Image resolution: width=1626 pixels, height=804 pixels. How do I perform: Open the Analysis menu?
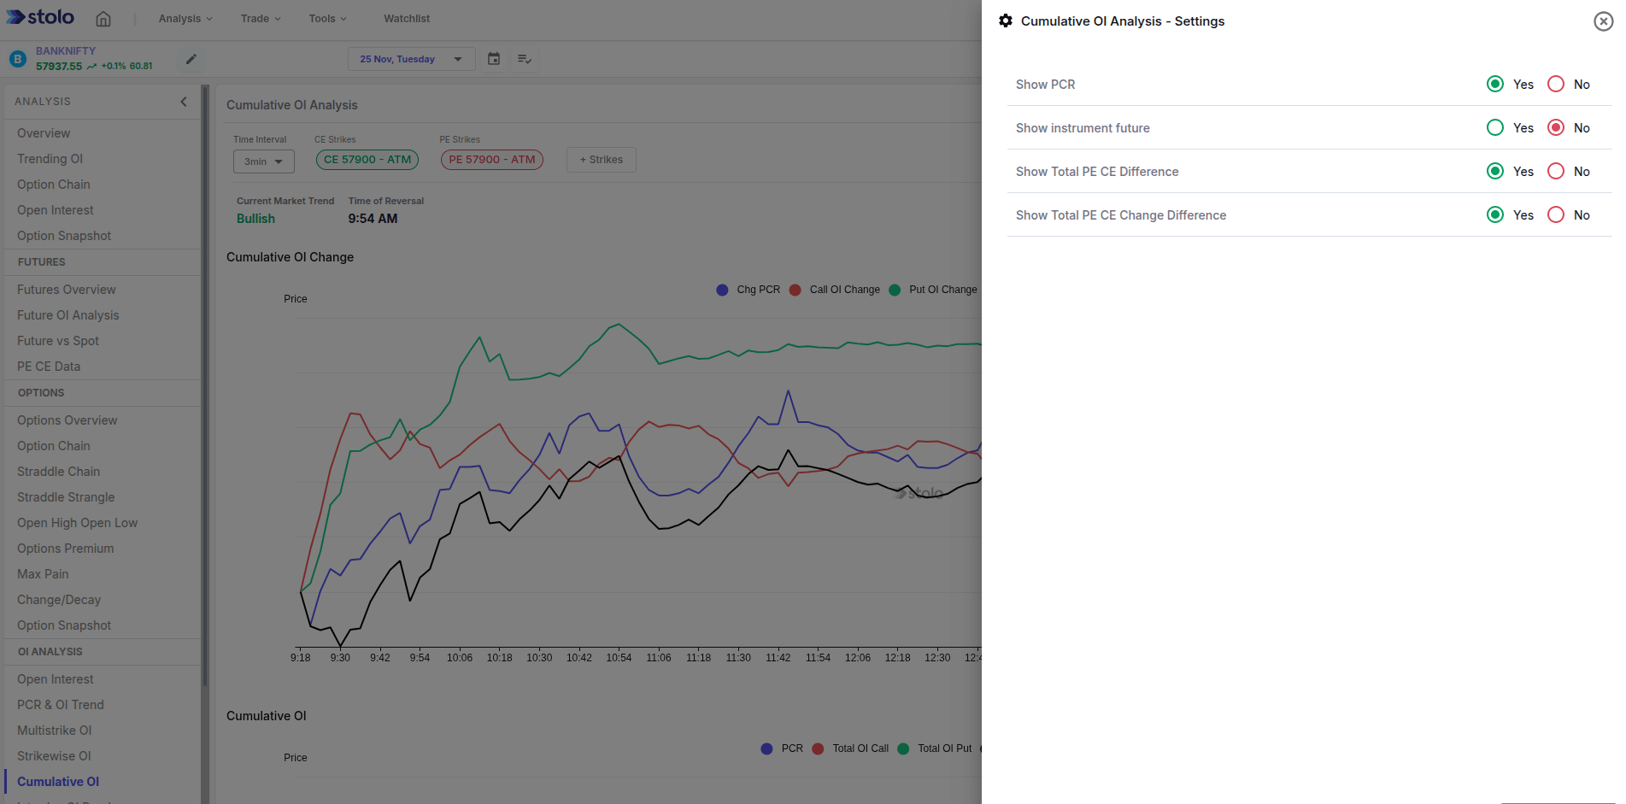[x=184, y=18]
